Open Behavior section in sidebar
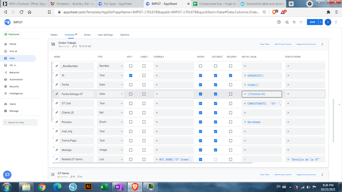342x192 pixels. pos(14,72)
